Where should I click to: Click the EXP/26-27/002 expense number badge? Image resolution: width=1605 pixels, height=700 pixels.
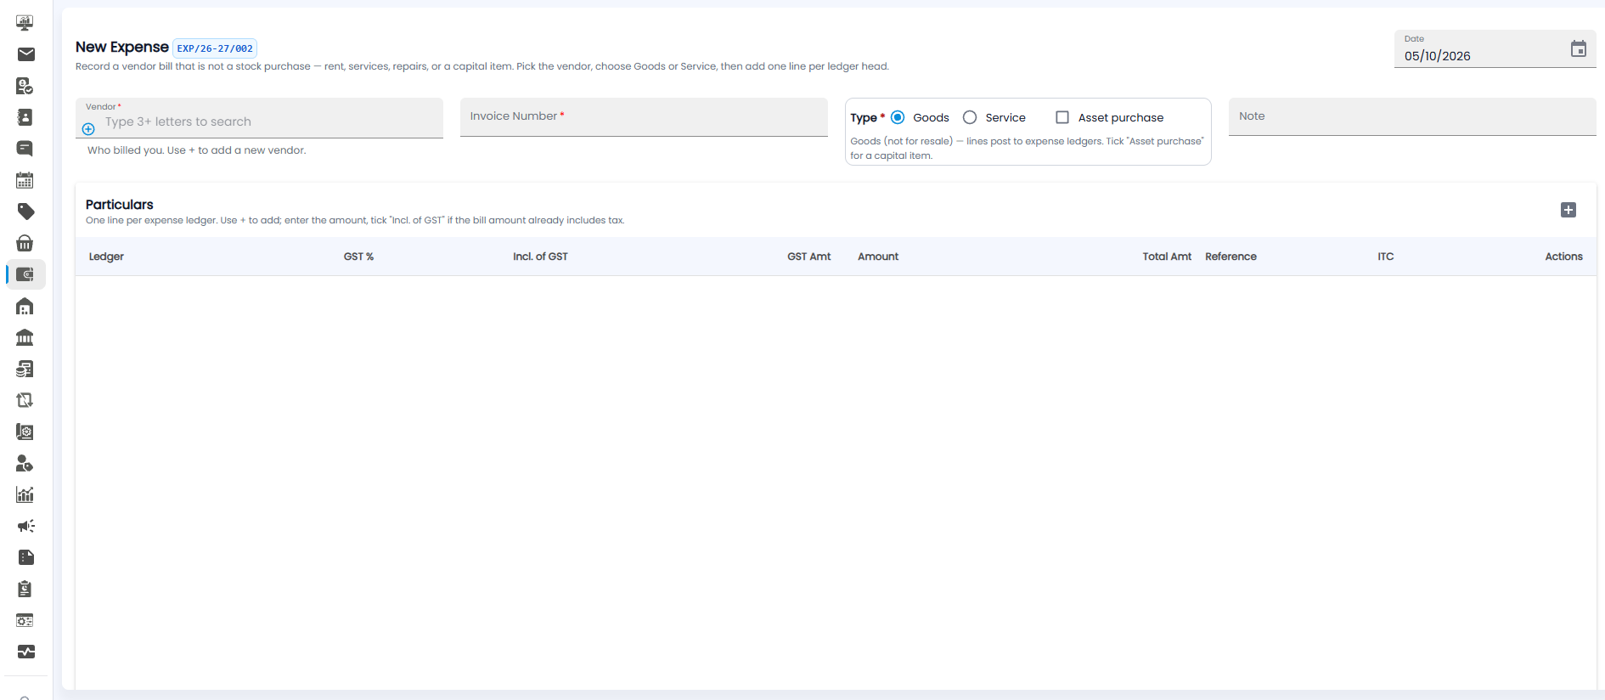215,48
